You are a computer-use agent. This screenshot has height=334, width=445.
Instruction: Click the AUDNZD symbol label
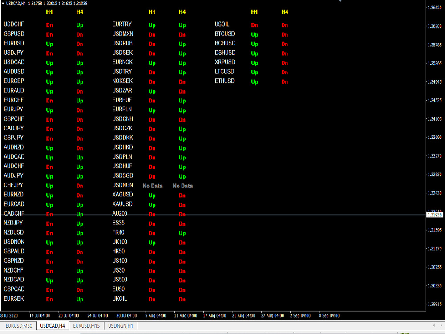[x=14, y=147]
